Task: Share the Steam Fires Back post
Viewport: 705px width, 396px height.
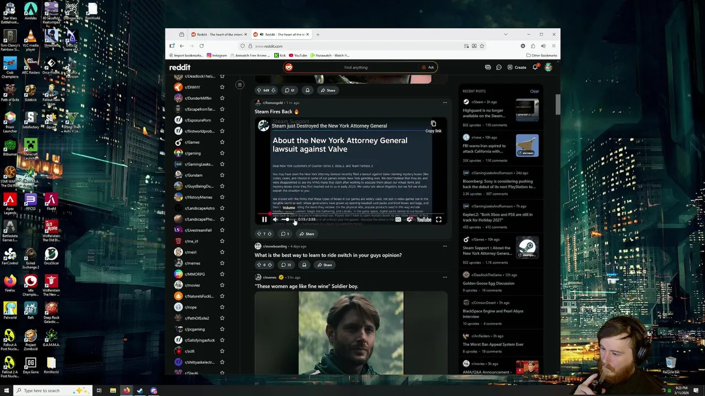Action: (307, 234)
